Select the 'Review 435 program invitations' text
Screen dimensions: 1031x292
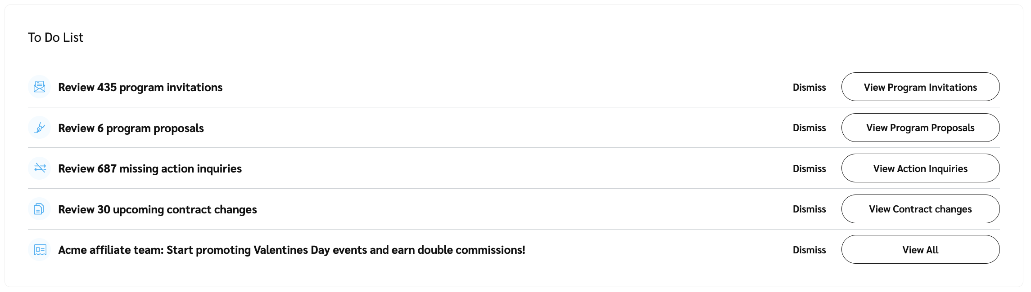click(140, 87)
